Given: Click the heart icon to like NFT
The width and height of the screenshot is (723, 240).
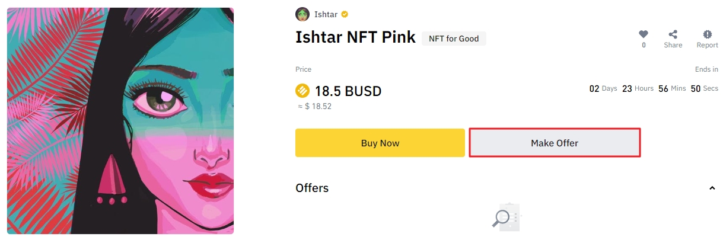Looking at the screenshot, I should coord(644,34).
